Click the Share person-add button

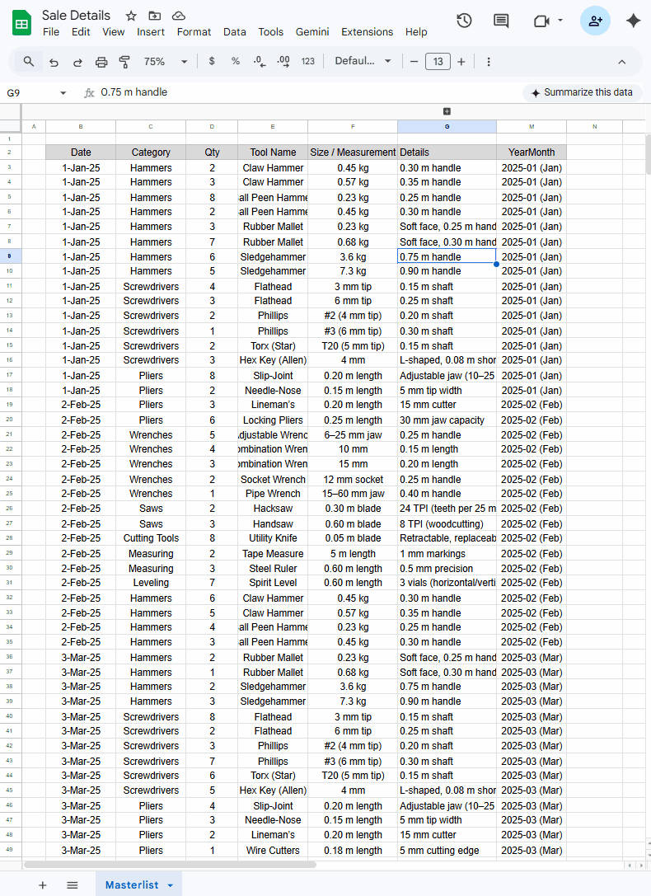(x=595, y=21)
